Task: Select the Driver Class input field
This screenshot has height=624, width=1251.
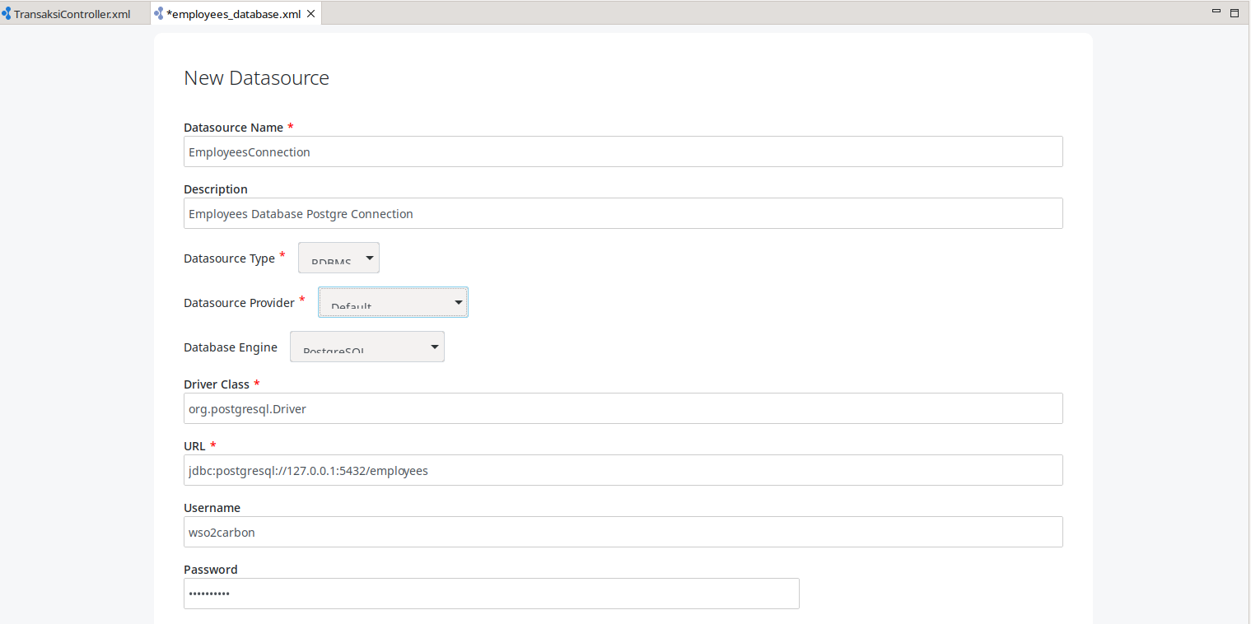Action: click(623, 408)
